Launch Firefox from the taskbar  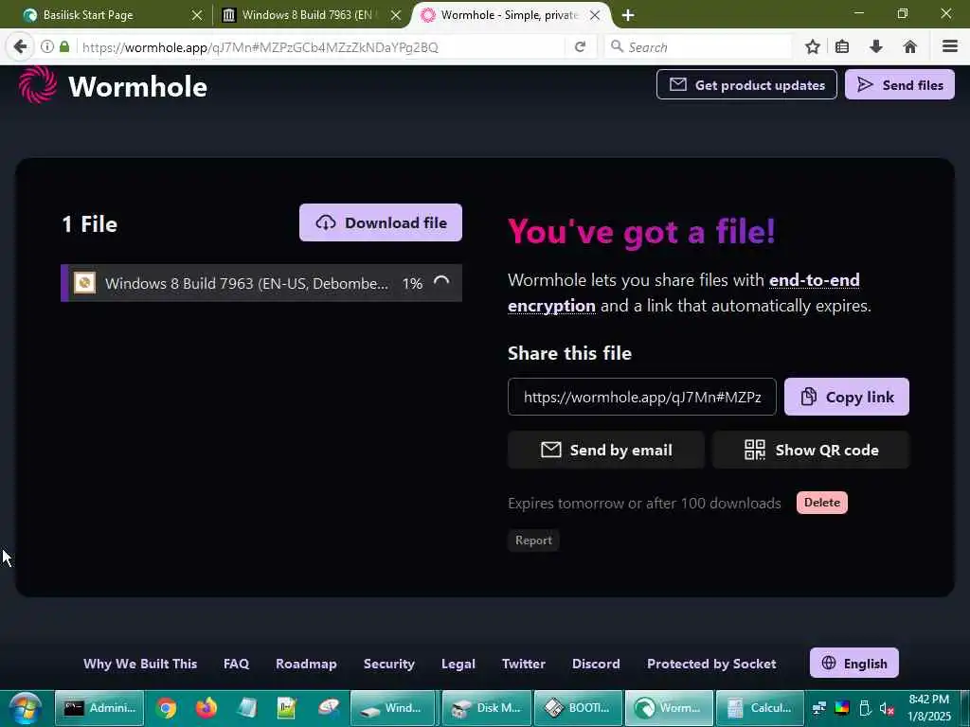(x=207, y=708)
